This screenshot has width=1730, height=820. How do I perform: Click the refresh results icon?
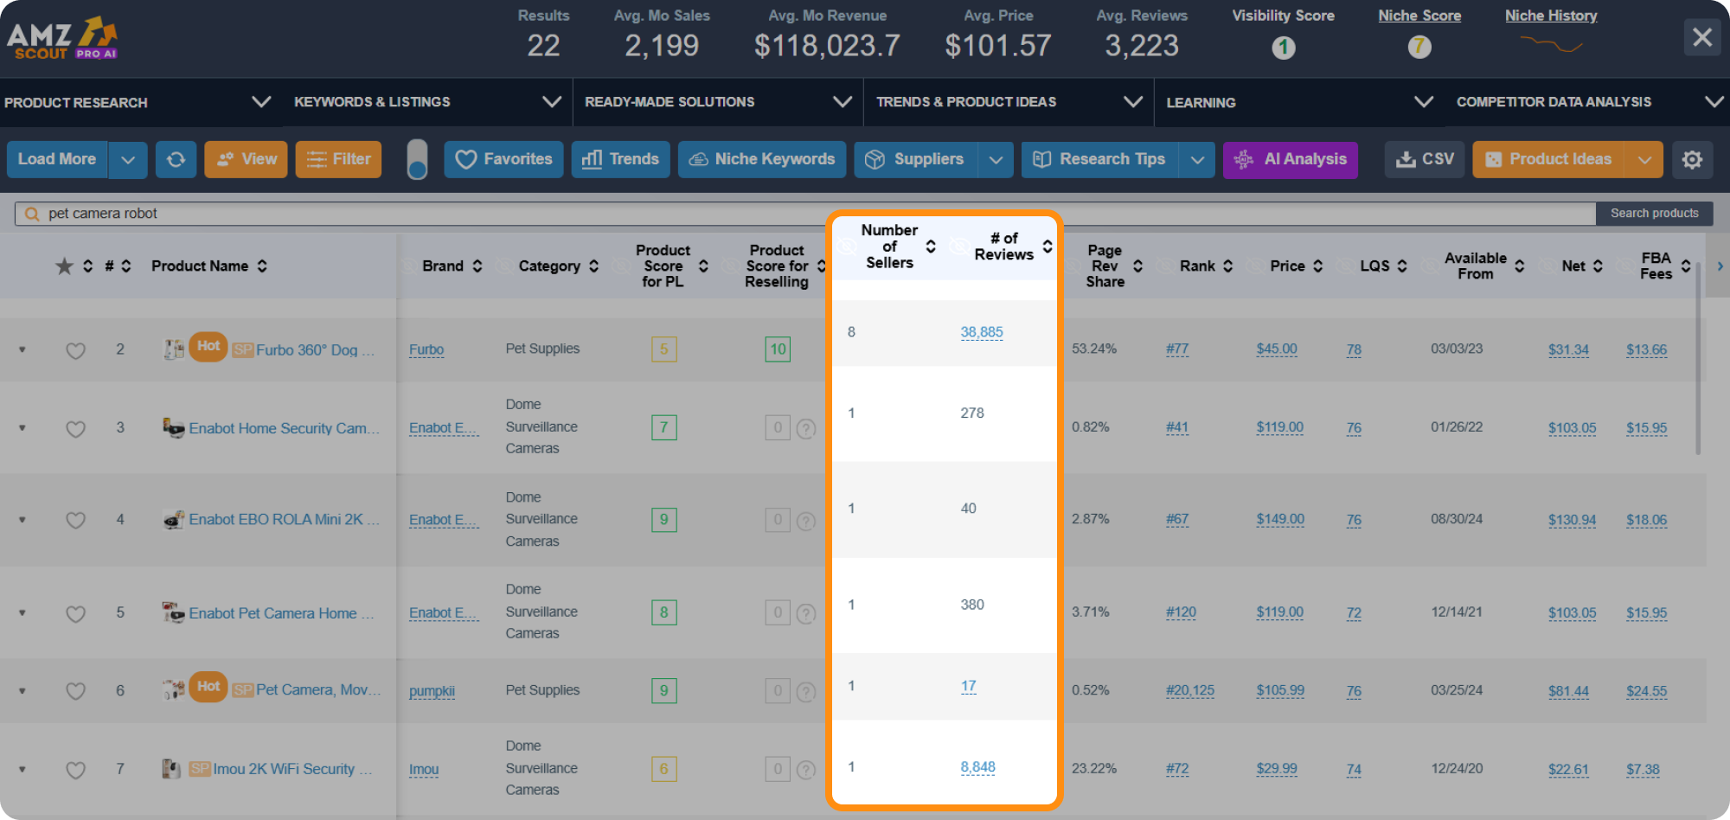pyautogui.click(x=176, y=159)
